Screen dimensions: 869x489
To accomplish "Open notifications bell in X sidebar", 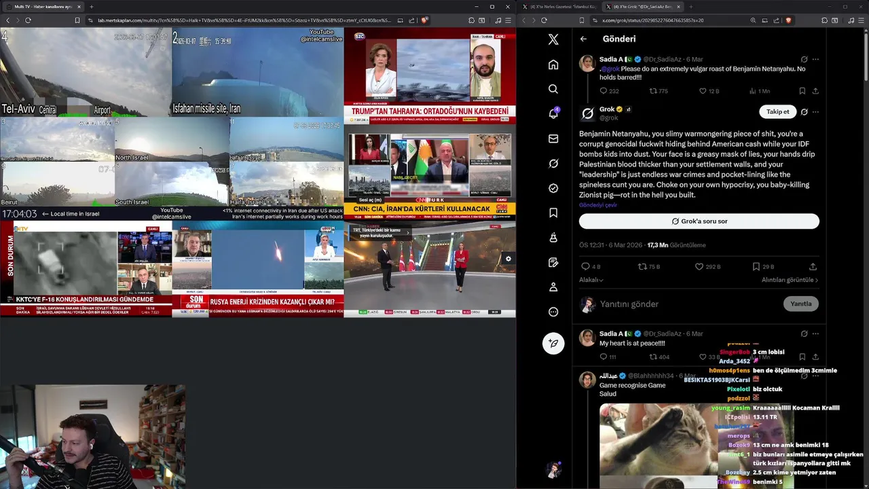I will tap(553, 113).
